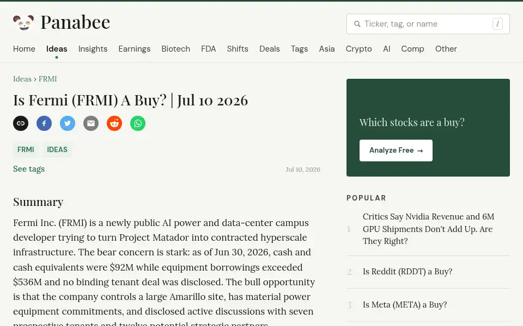Share the article on Reddit
Viewport: 523px width, 326px height.
pos(114,123)
